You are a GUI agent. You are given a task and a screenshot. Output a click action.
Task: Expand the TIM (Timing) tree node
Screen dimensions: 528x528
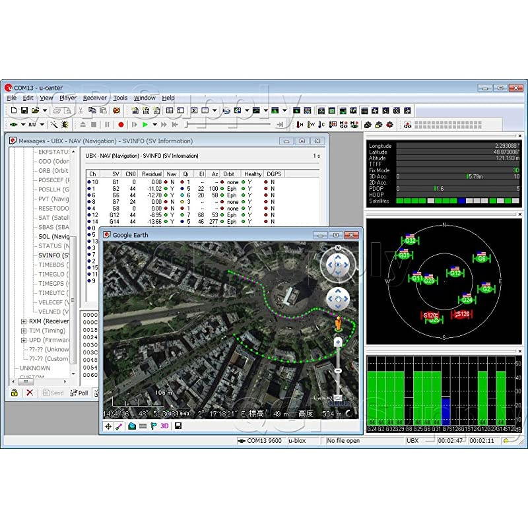[x=23, y=330]
